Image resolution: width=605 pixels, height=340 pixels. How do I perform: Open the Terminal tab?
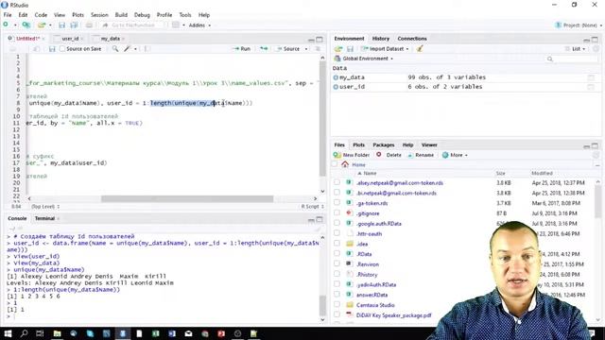point(44,218)
